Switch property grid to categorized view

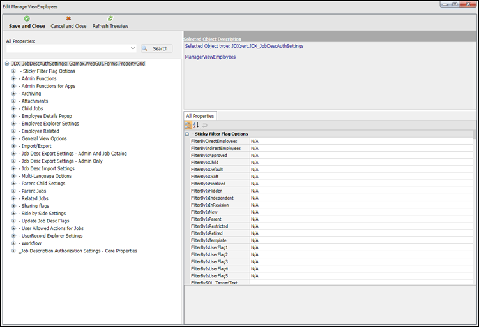pos(188,126)
